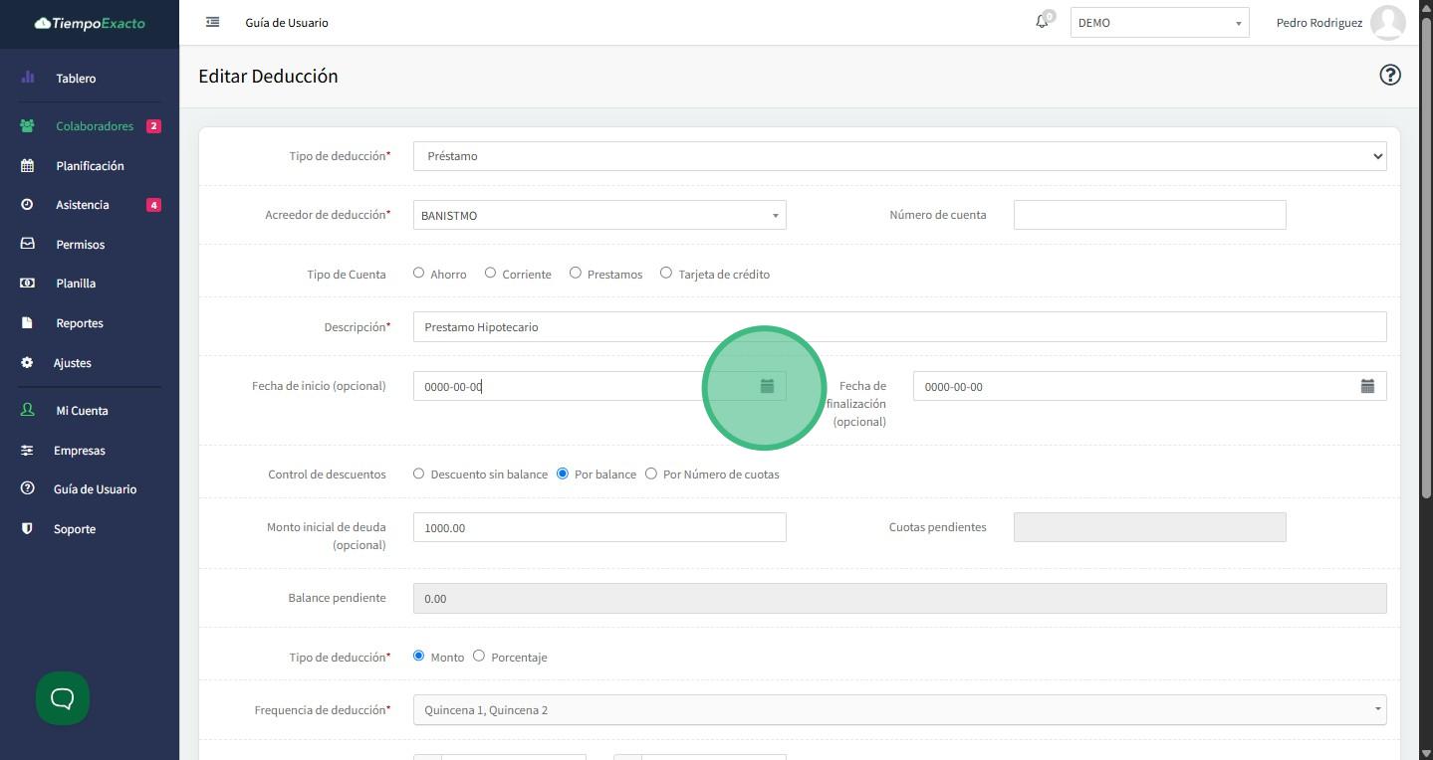Expand the Tipo de deducción dropdown
The width and height of the screenshot is (1433, 760).
(x=899, y=156)
